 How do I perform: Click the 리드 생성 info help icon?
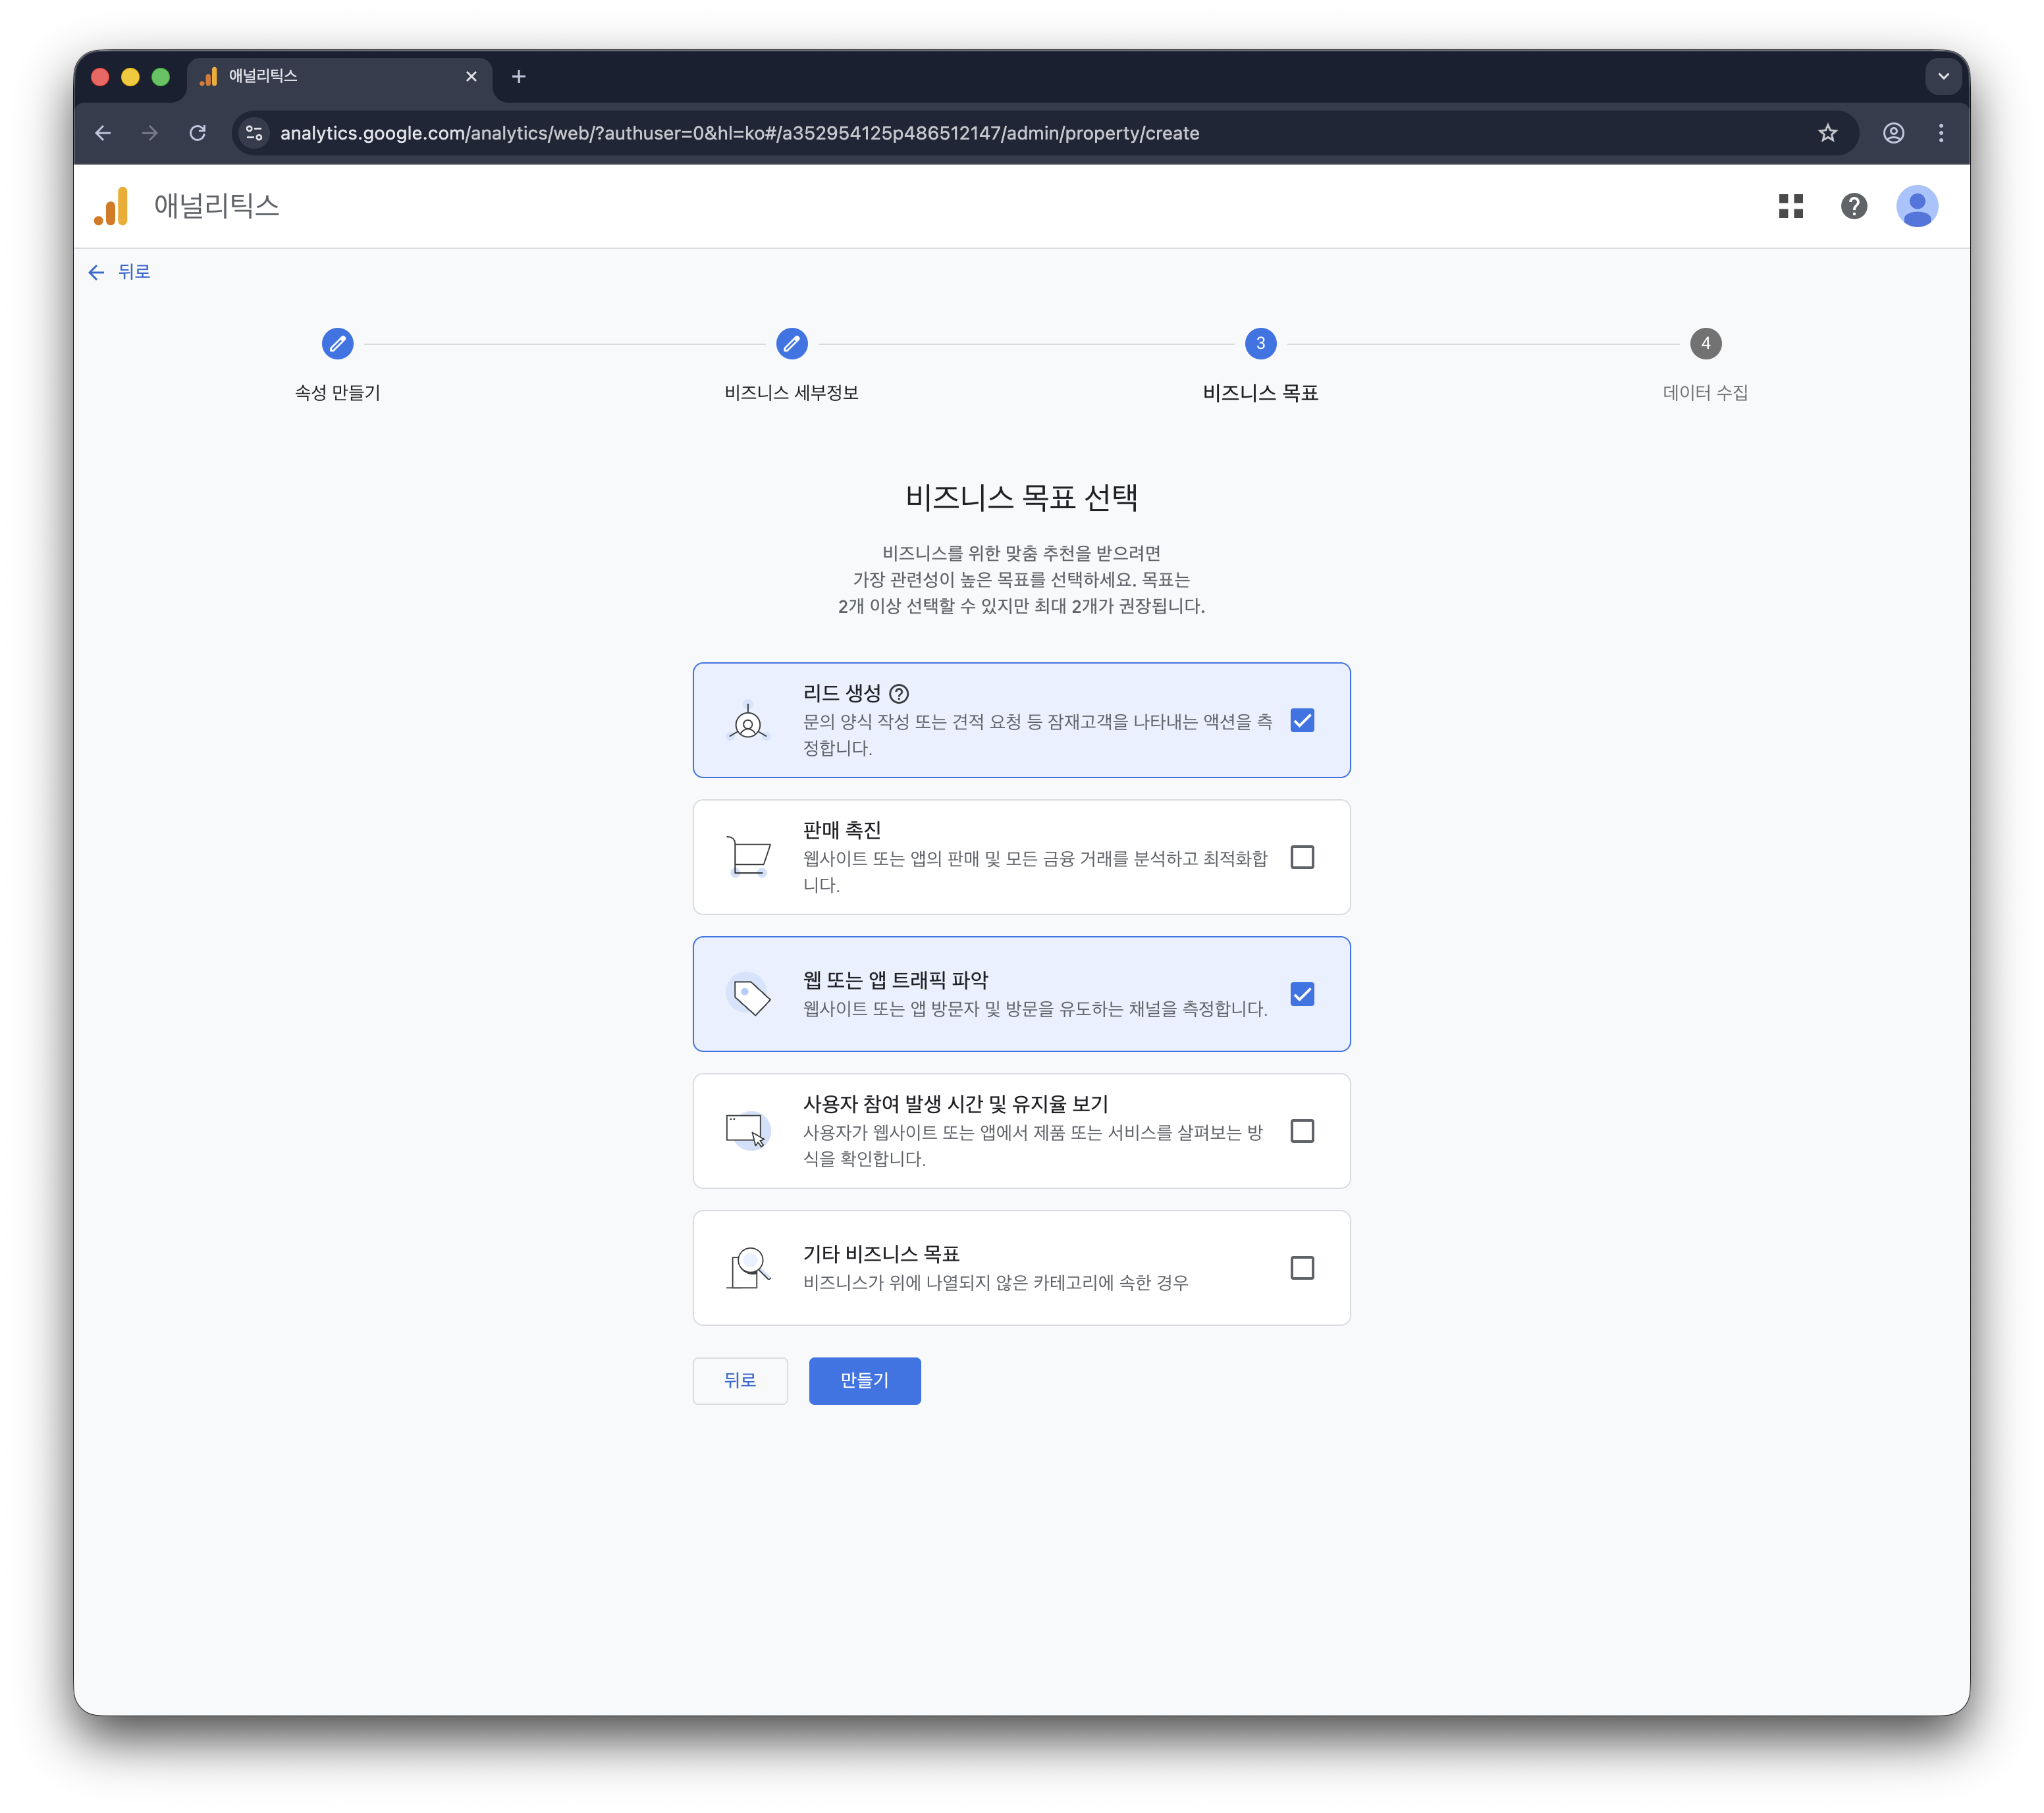899,694
